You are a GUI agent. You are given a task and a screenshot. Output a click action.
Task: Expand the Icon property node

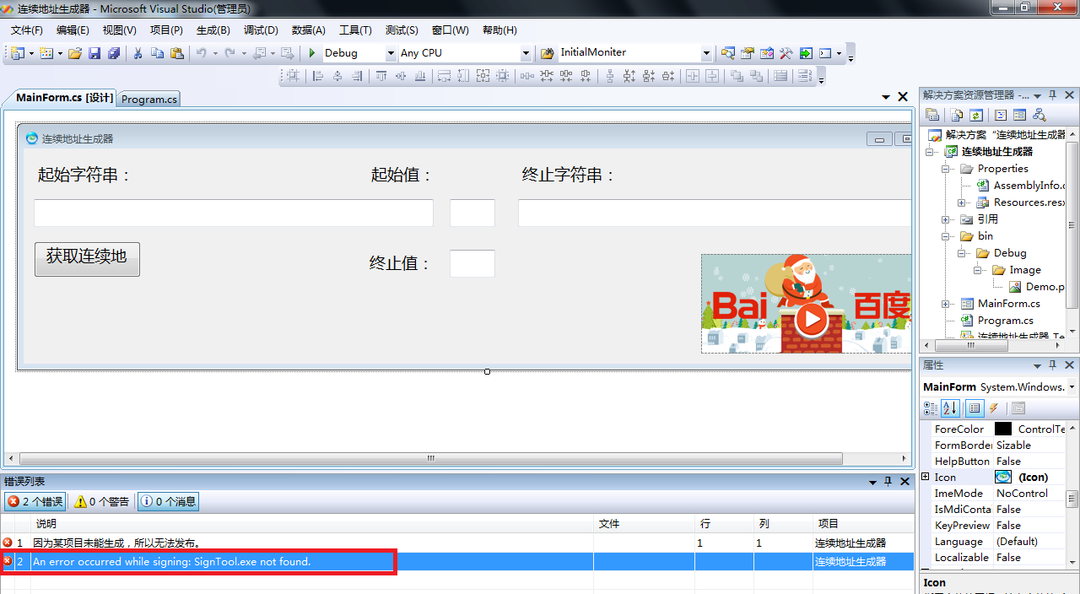[x=926, y=478]
